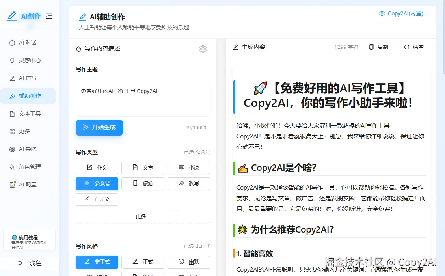Click the 19/10000 character count

[x=196, y=128]
